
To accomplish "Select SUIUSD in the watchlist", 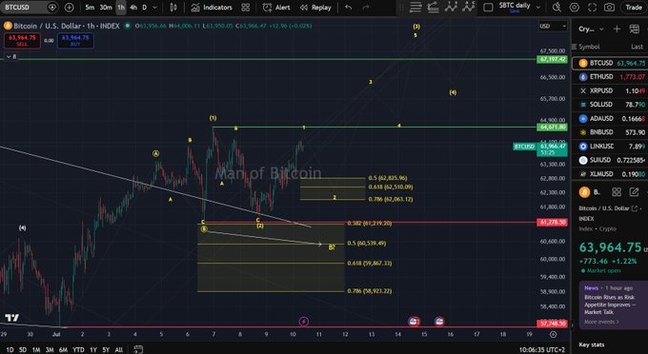I will [611, 160].
